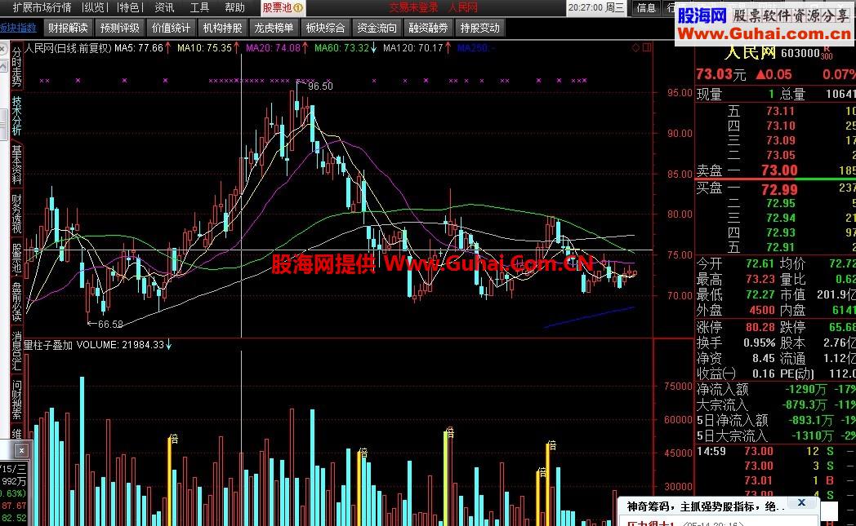Click the 96.50 high price marker
Screen dimensions: 856x526
320,86
